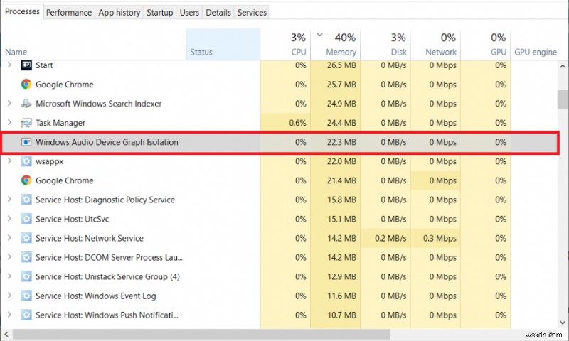The width and height of the screenshot is (569, 341).
Task: Expand Service Host: Diagnostic Policy Service
Action: 9,200
